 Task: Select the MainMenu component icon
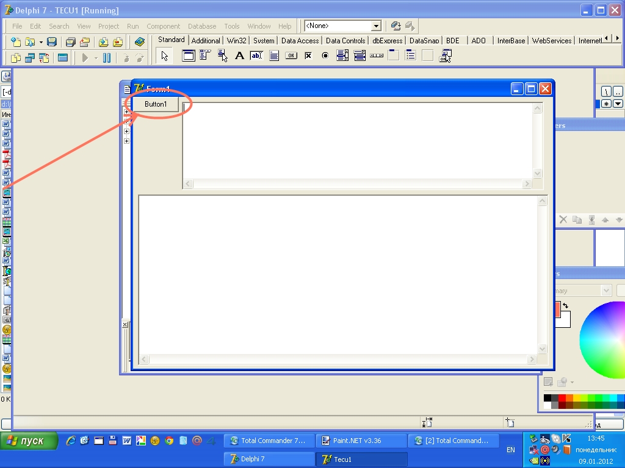205,55
